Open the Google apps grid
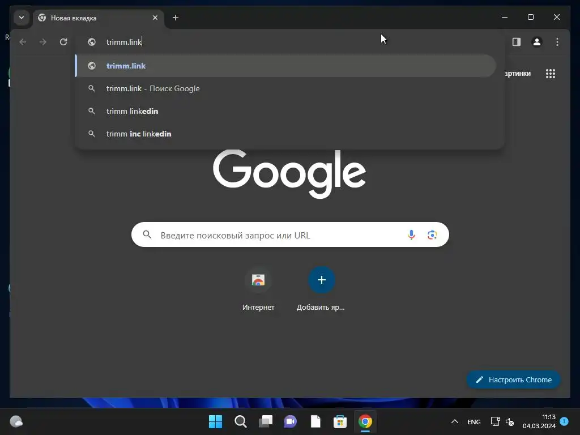This screenshot has height=435, width=580. tap(551, 74)
